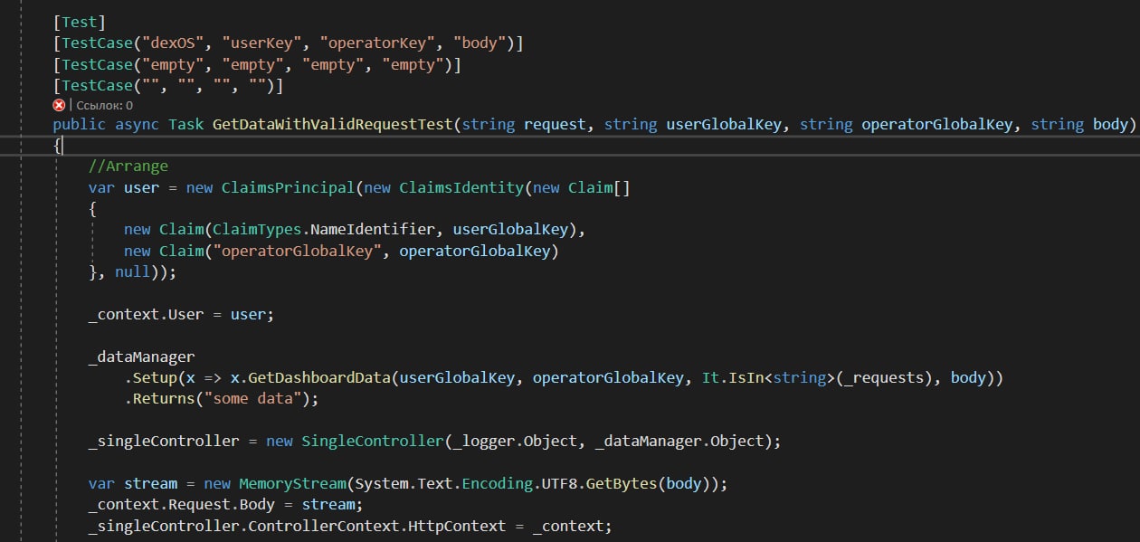The height and width of the screenshot is (542, 1140).
Task: Click the red failed-test icon above the method
Action: coord(60,106)
